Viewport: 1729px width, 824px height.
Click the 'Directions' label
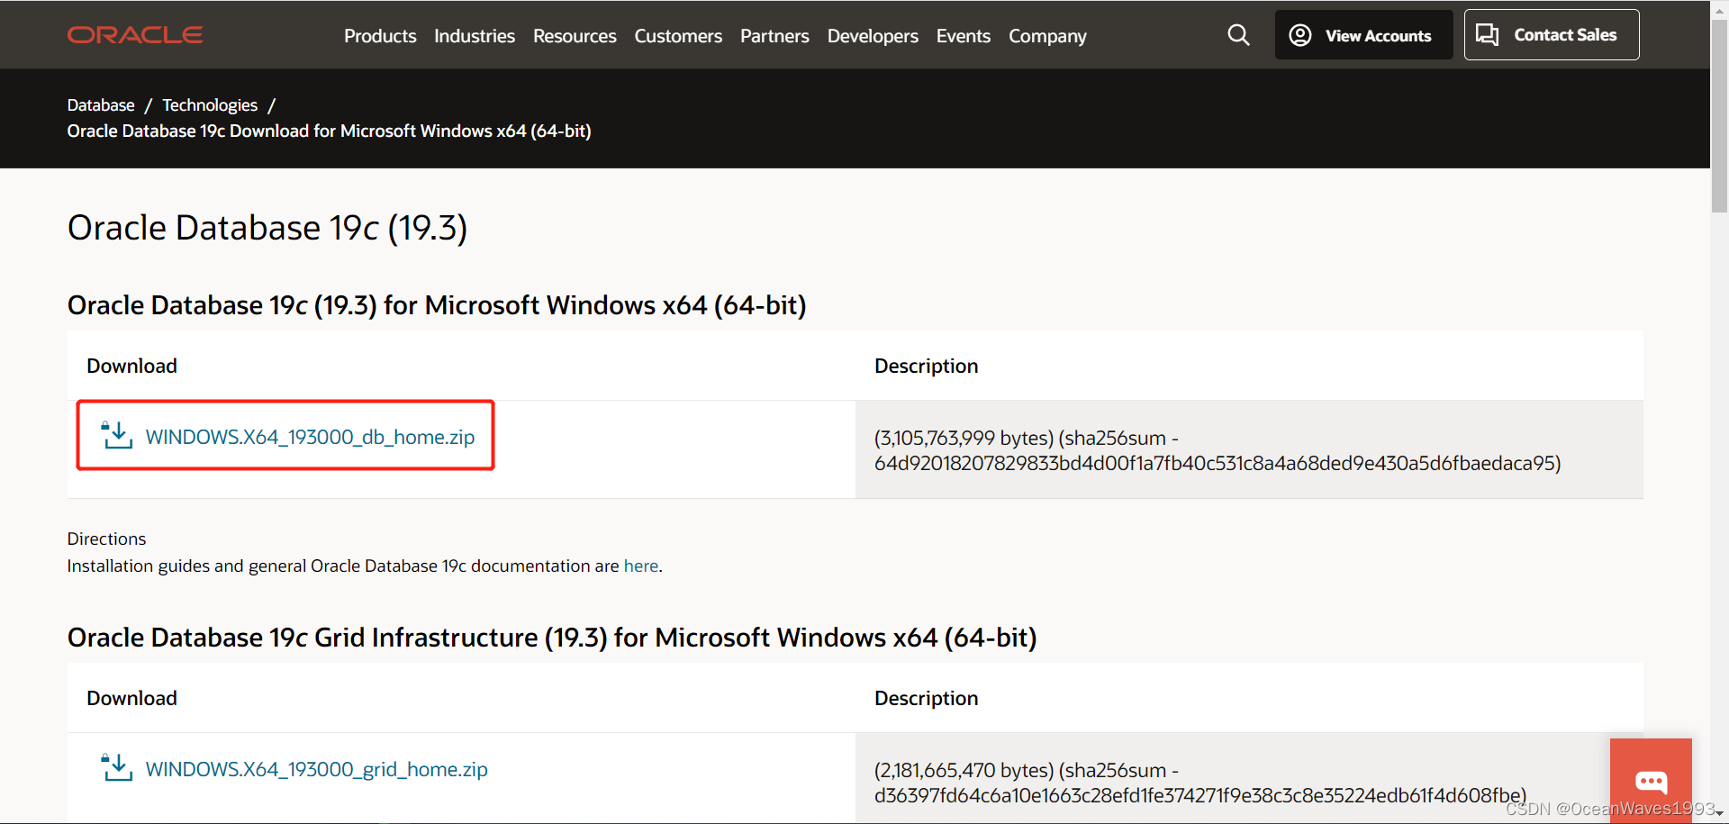tap(106, 539)
